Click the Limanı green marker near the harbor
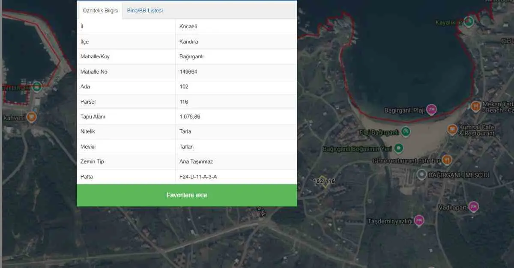This screenshot has height=268, width=514. coord(37,86)
